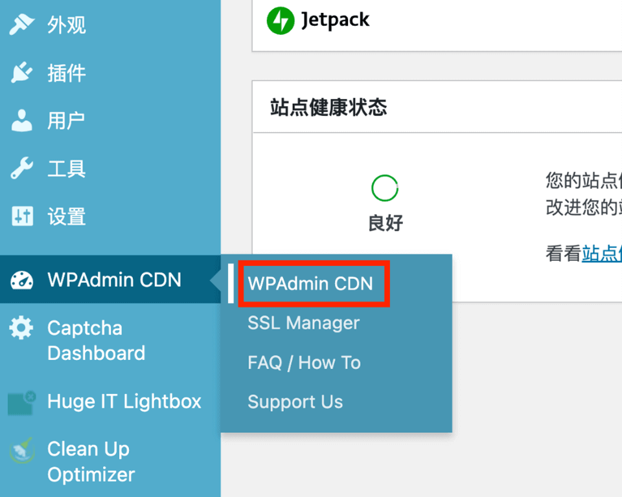Click the WPAdmin CDN speedometer icon
This screenshot has width=622, height=497.
pyautogui.click(x=21, y=280)
